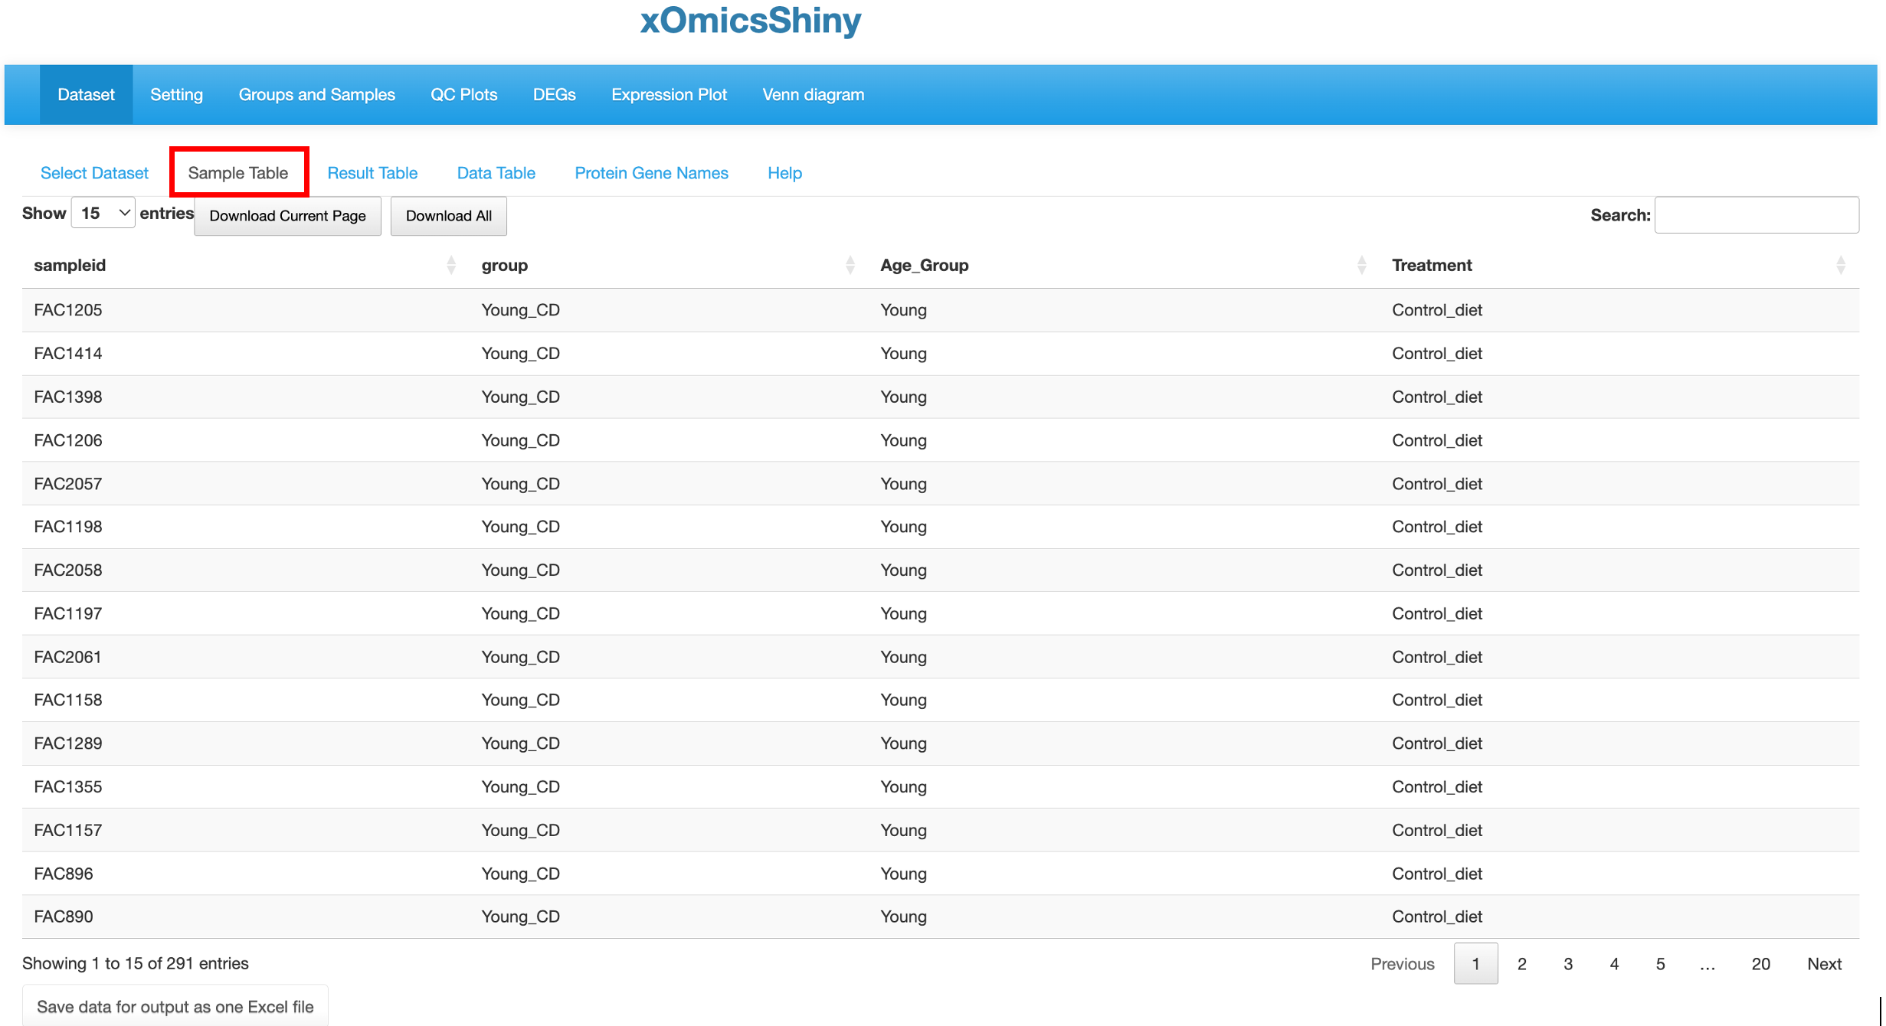Focus the Search input field
Screen dimensions: 1886x1026
1756,215
